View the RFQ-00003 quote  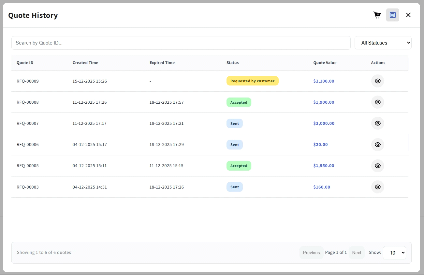(377, 187)
